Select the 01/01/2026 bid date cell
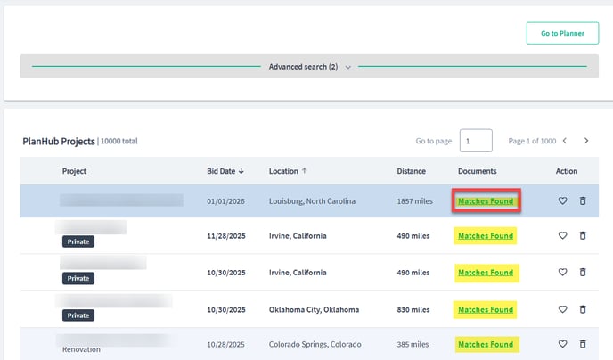613x360 pixels. 225,201
